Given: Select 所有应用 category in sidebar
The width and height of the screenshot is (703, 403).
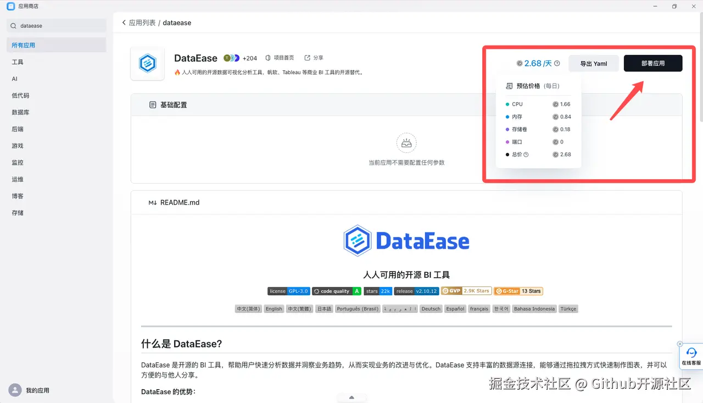Looking at the screenshot, I should [57, 45].
